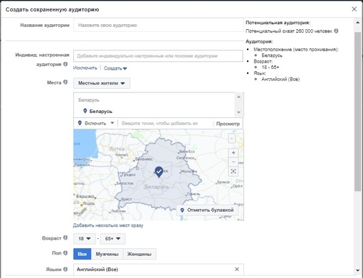Remove Английский (Все) language
Viewport: 363px width, 278px height.
[237, 269]
